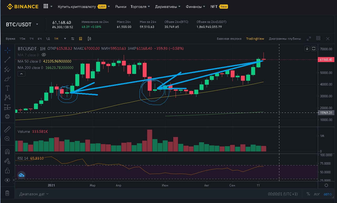Toggle lock all drawing tools
337x203 pixels.
pyautogui.click(x=7, y=171)
